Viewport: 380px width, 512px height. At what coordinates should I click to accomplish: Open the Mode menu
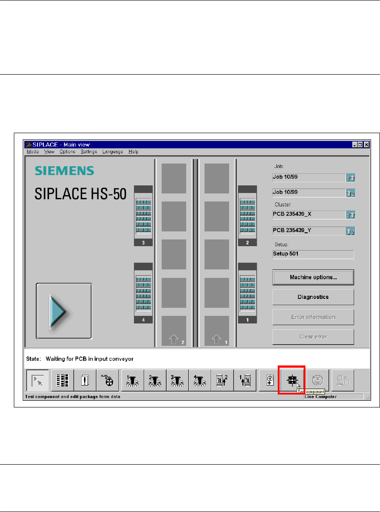pos(33,151)
